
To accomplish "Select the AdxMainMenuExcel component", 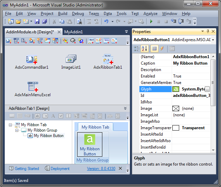I will pyautogui.click(x=33, y=89).
